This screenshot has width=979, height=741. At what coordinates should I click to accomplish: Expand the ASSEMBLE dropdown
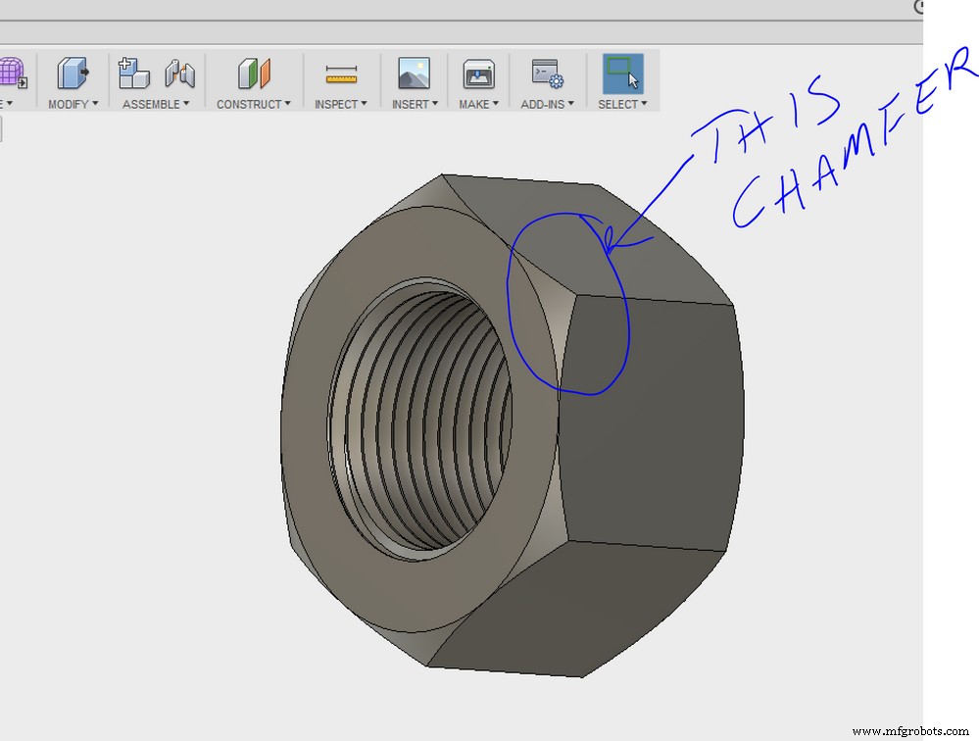tap(155, 104)
